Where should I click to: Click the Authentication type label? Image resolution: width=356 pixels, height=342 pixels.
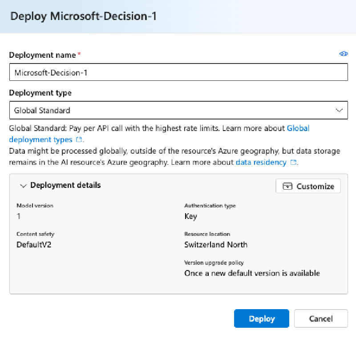[x=210, y=206]
